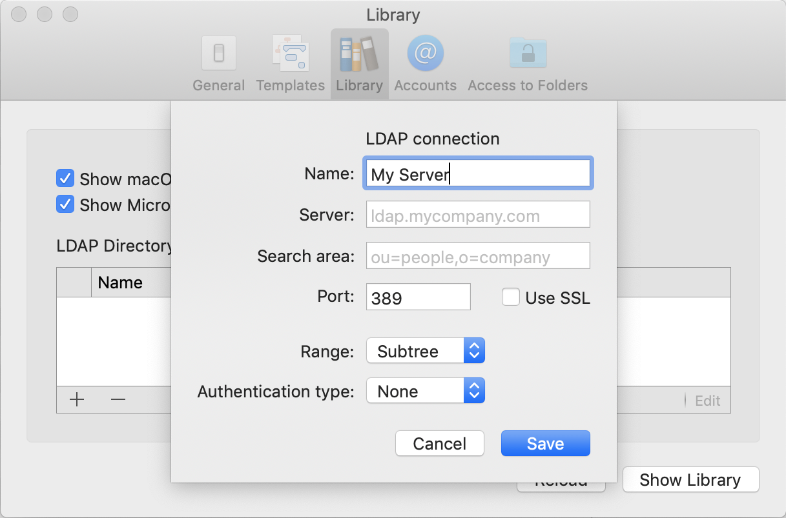Open the Accounts settings
Image resolution: width=786 pixels, height=518 pixels.
pos(425,63)
